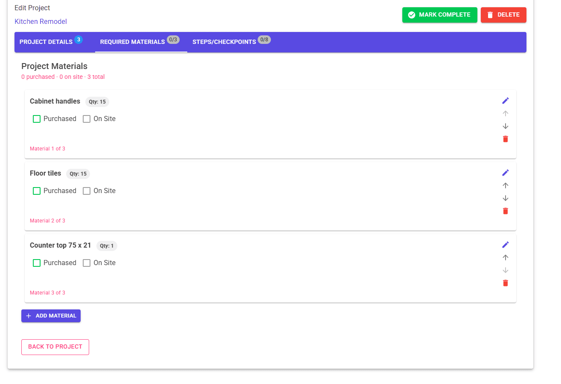Viewport: 561px width, 384px height.
Task: Switch to the Project Details tab
Action: pyautogui.click(x=46, y=42)
